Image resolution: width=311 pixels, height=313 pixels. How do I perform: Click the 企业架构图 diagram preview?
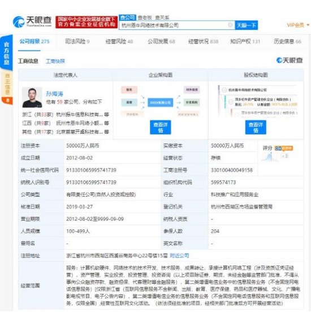(161, 101)
